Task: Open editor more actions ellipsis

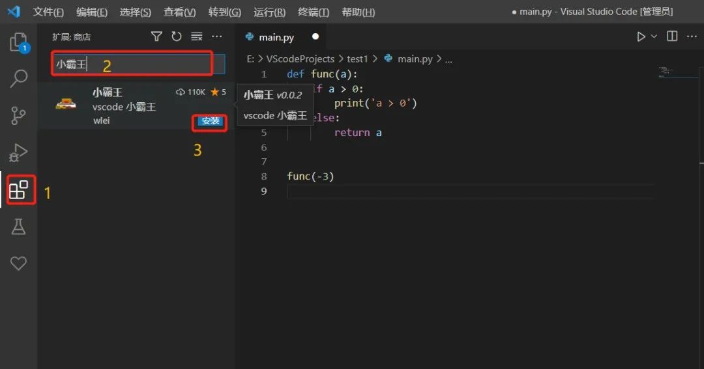Action: (x=692, y=36)
